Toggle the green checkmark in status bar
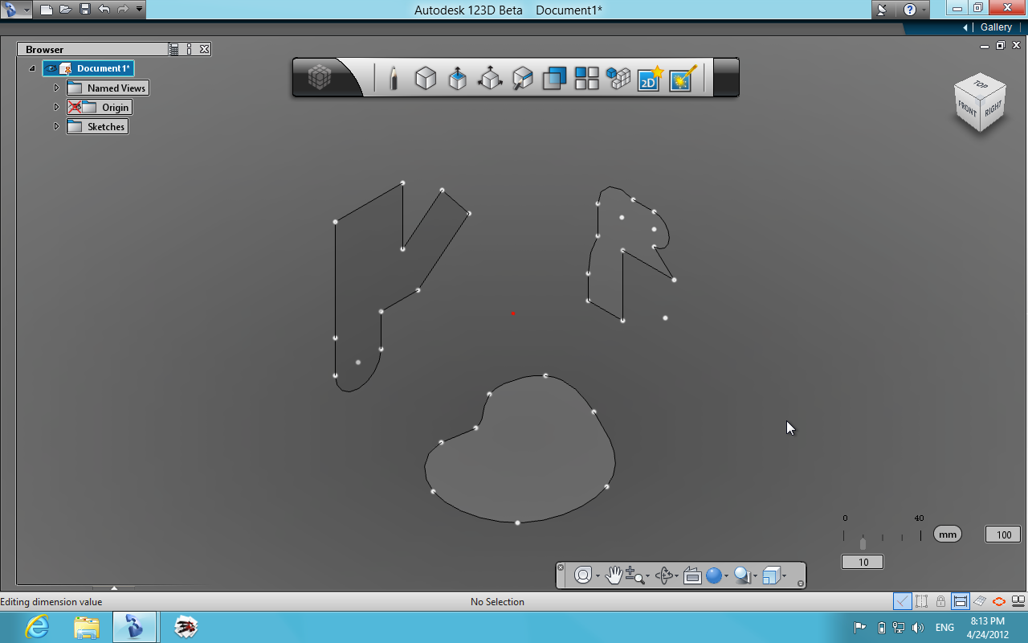Screen dimensions: 1028x643 [x=901, y=600]
